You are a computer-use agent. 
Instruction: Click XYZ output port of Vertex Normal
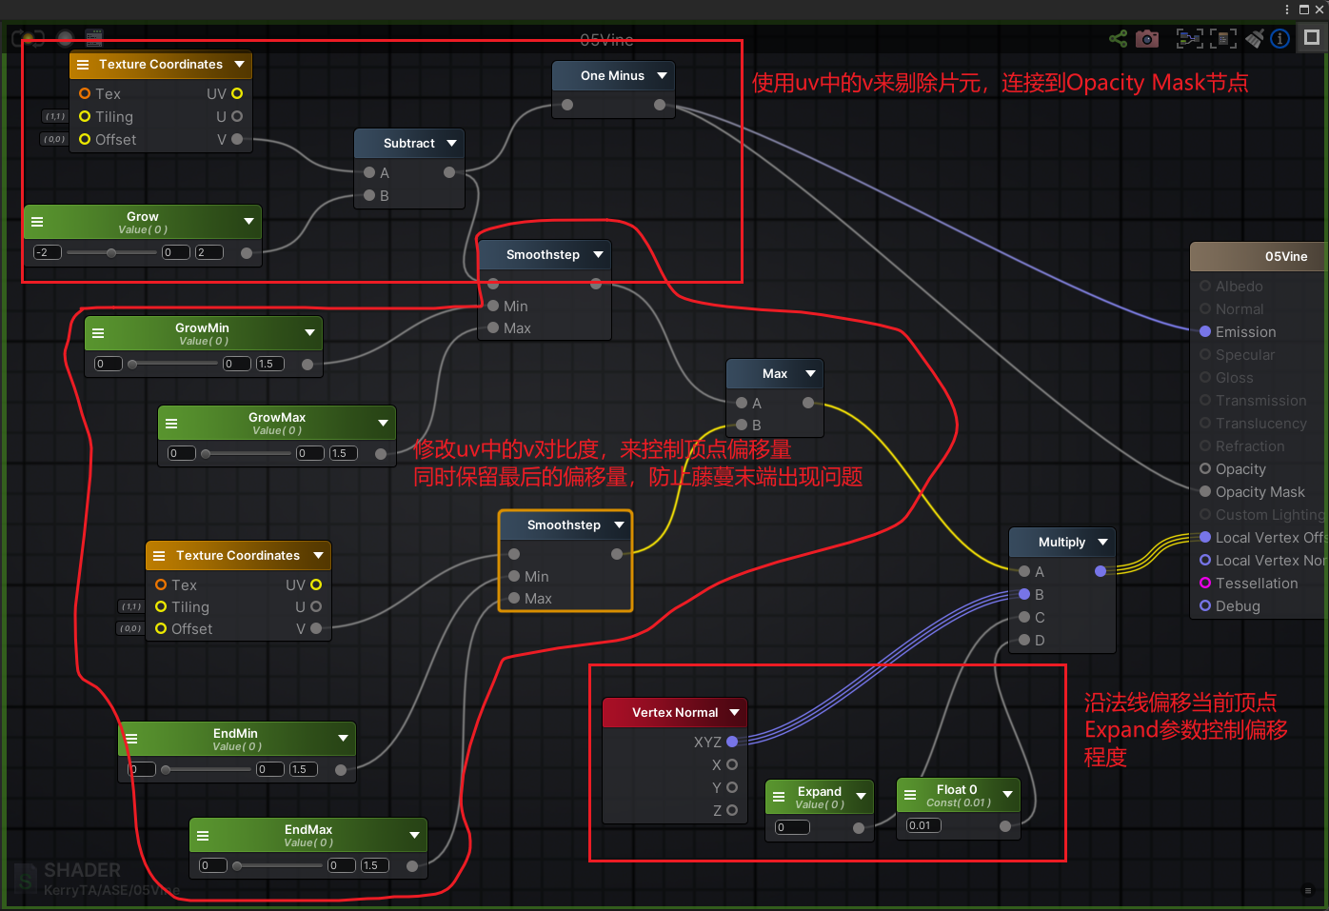(732, 742)
